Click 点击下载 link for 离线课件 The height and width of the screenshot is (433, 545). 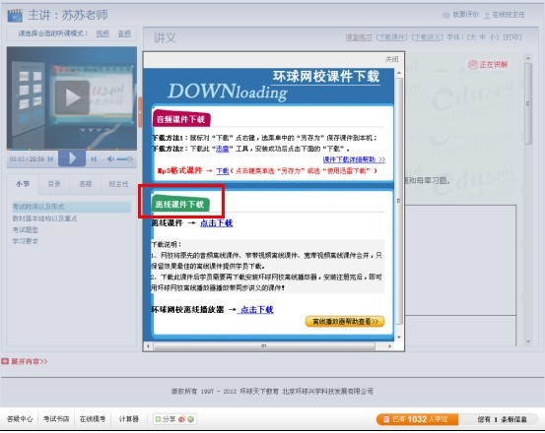(216, 223)
